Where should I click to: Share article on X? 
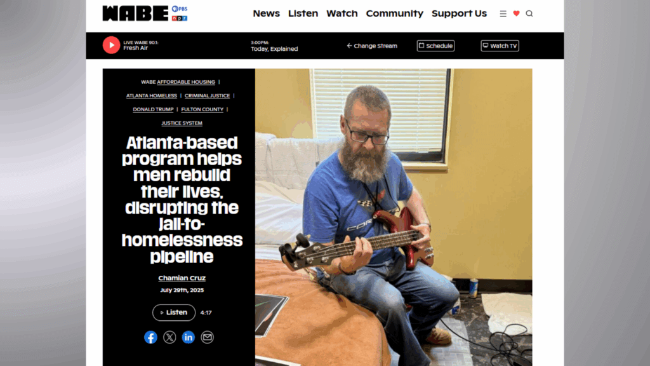(x=169, y=337)
